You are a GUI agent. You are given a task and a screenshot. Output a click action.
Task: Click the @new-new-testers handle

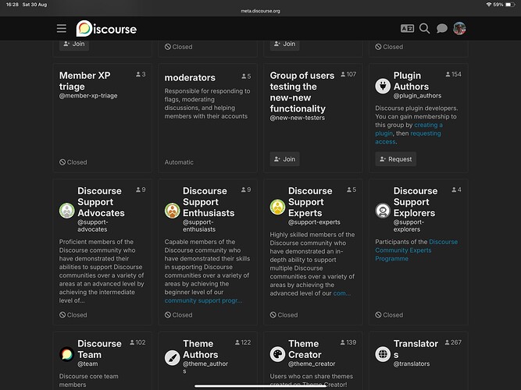tap(298, 118)
